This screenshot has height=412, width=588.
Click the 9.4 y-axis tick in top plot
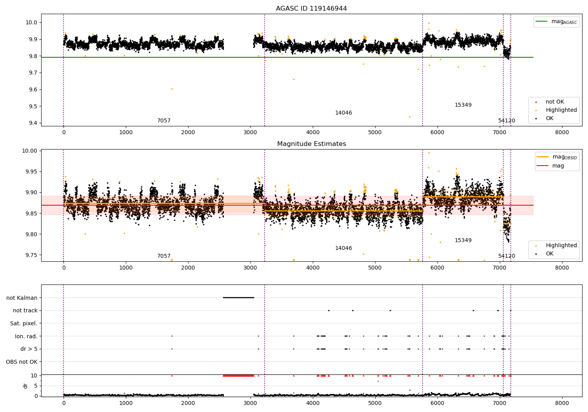coord(33,123)
